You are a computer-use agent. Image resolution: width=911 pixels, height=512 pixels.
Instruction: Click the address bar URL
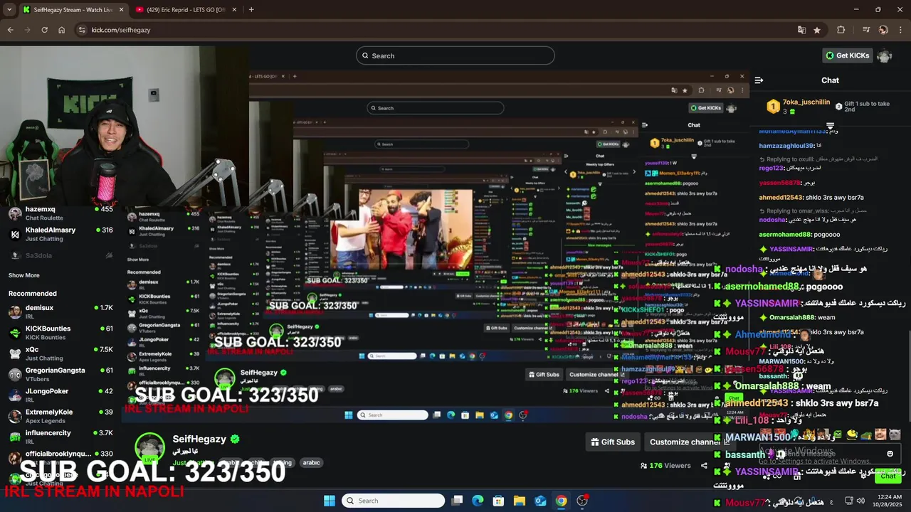[121, 30]
